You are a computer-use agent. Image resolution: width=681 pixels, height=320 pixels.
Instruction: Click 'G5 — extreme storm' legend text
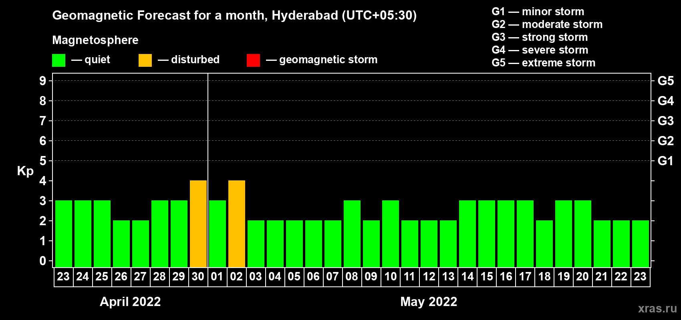[x=544, y=63]
